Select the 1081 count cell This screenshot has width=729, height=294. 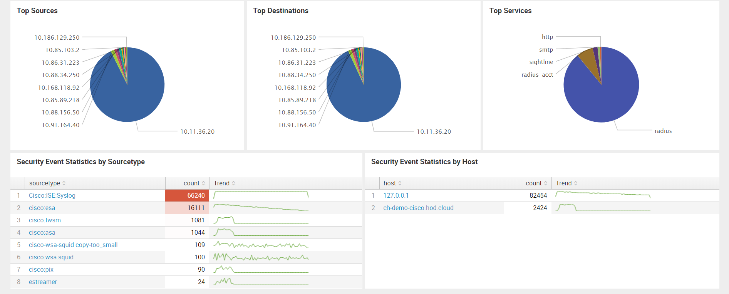pos(187,220)
